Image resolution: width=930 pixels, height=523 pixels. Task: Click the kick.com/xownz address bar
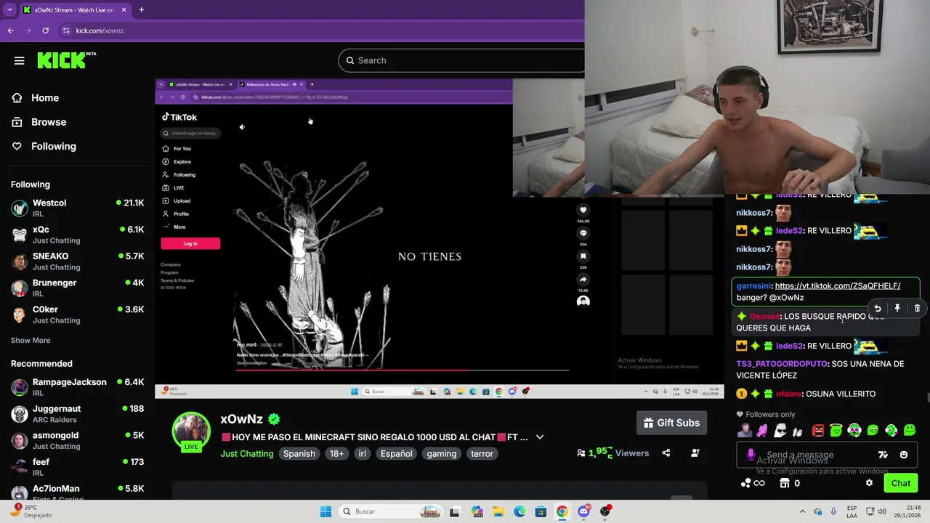pyautogui.click(x=320, y=31)
